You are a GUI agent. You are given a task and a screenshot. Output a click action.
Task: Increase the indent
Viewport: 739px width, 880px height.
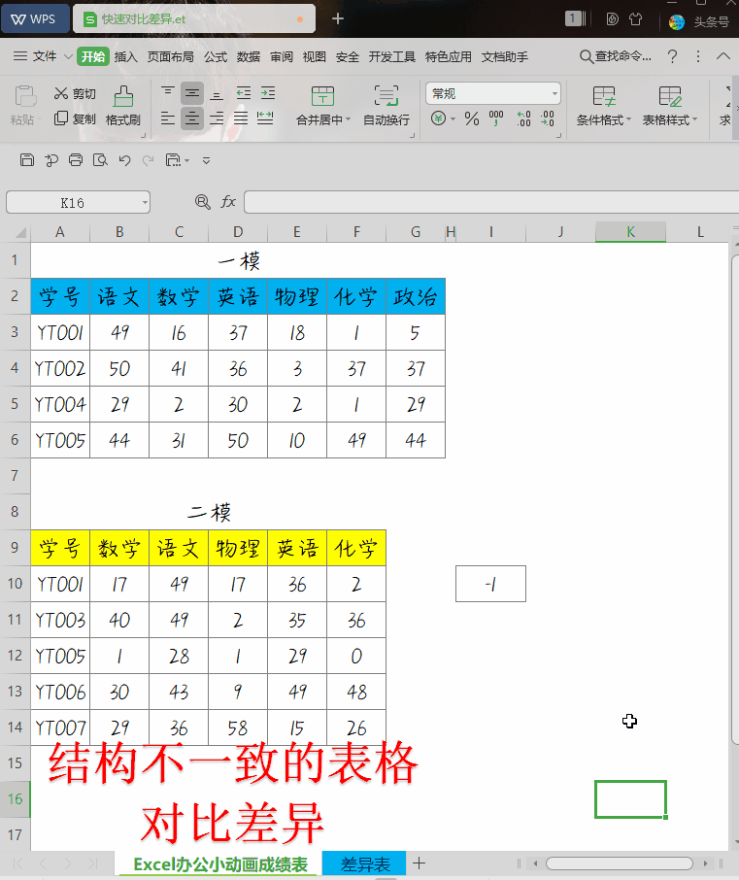(x=268, y=93)
